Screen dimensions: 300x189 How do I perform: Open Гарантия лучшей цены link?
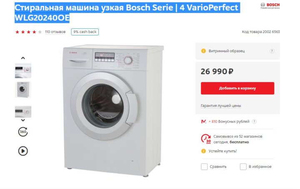(221, 106)
